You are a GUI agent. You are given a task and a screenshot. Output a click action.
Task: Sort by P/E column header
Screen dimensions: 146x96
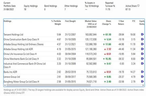[x=134, y=21]
